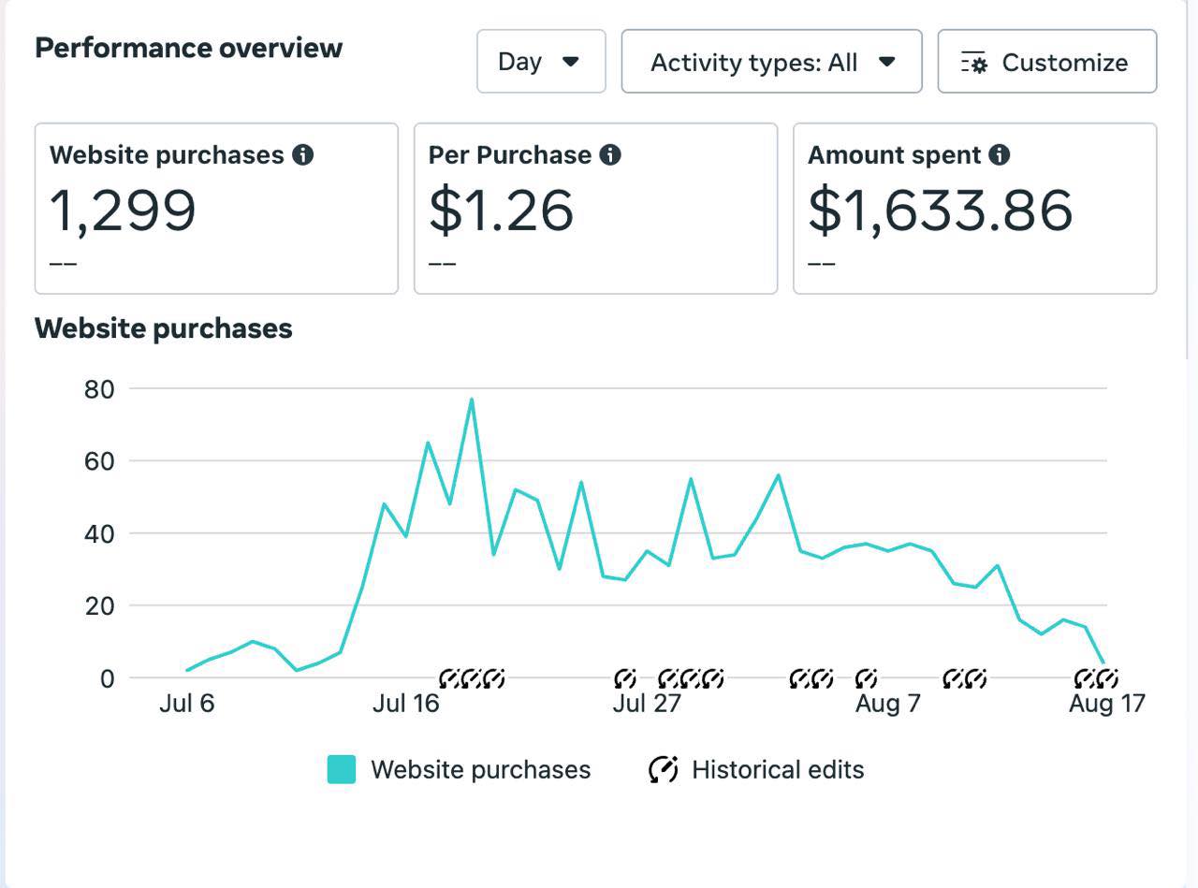Screen dimensions: 1198x888
Task: Click the highest peak on the purchases line
Action: tap(472, 400)
